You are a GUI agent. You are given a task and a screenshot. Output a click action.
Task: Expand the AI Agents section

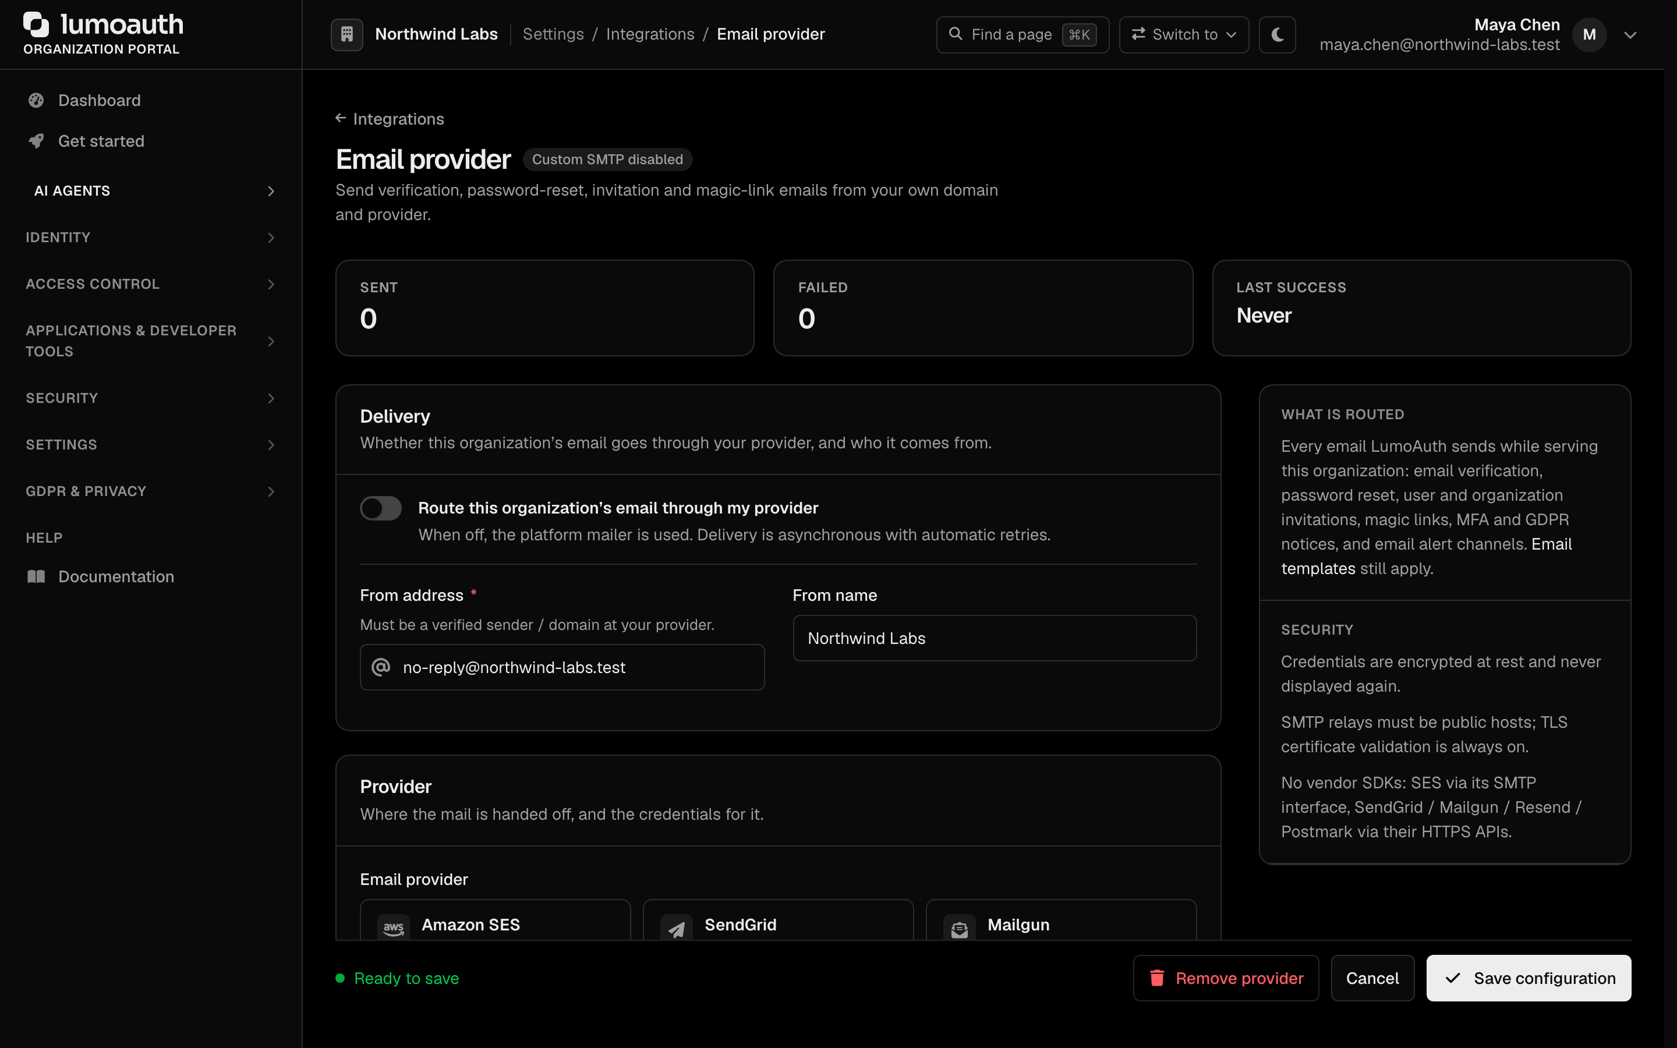pos(150,190)
